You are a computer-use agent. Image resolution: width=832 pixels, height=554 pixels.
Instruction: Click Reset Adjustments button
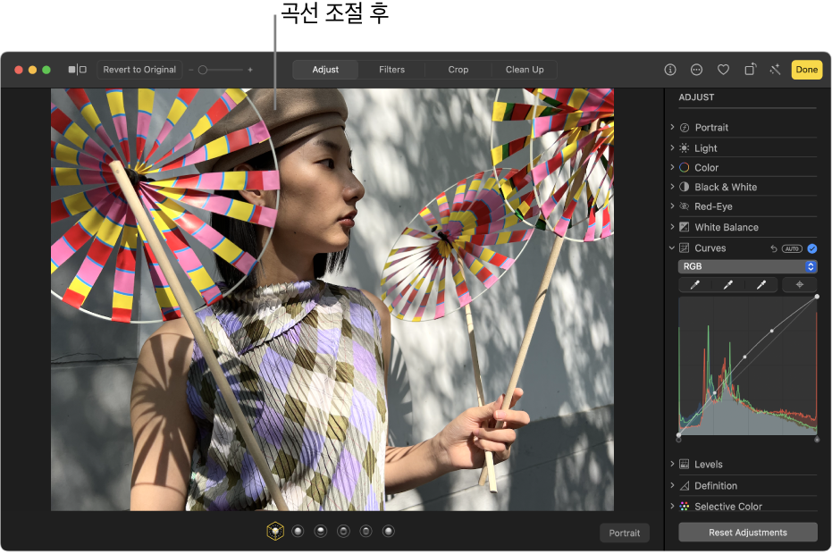coord(748,533)
